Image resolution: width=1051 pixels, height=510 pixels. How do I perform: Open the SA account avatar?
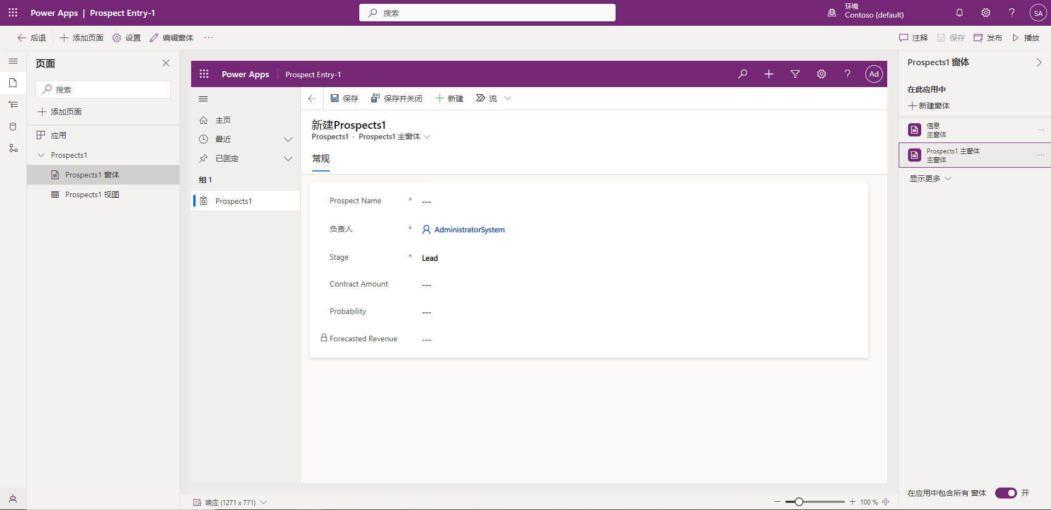(x=1038, y=13)
